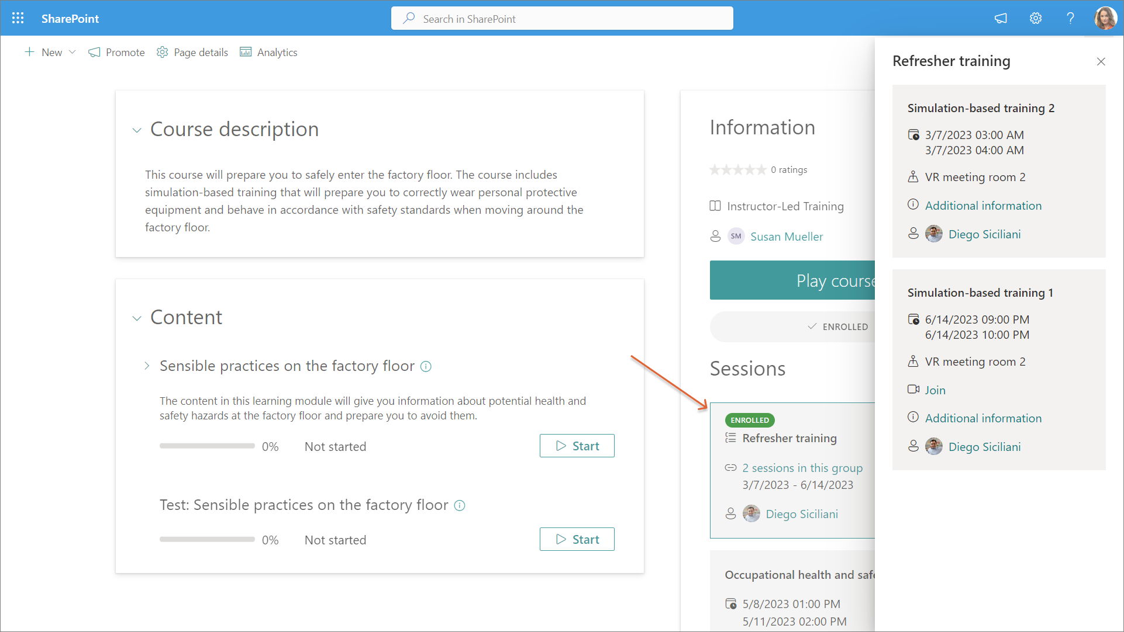Image resolution: width=1124 pixels, height=632 pixels.
Task: Expand Sensible practices on the factory floor
Action: [x=147, y=366]
